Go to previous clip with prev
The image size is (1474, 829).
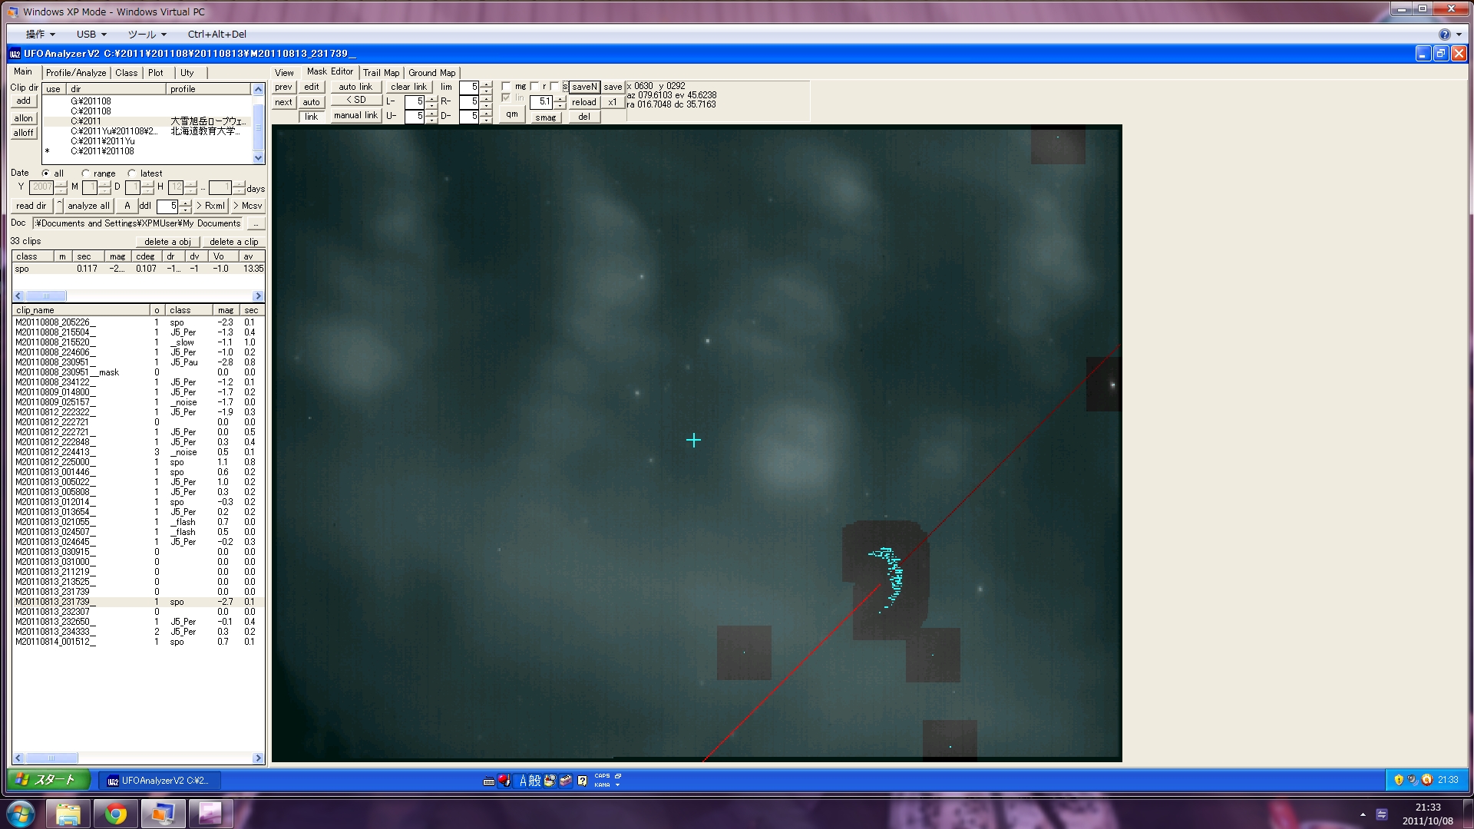pos(283,88)
